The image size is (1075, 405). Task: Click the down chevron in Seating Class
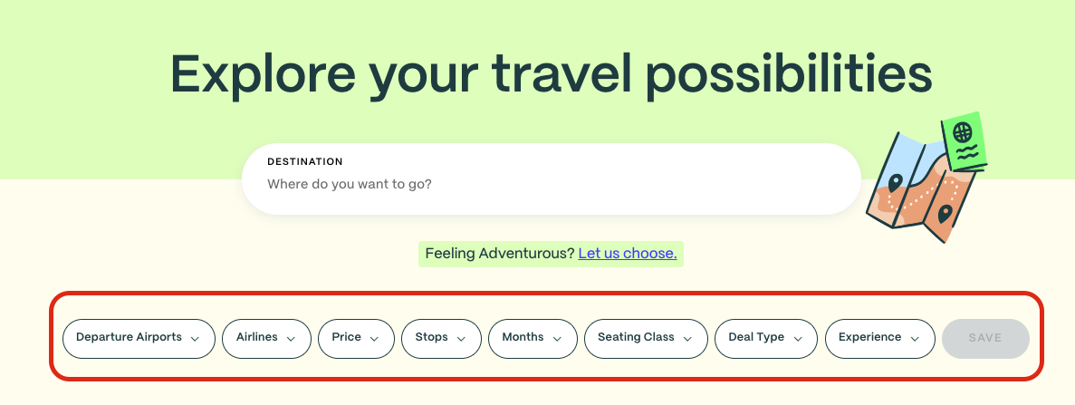pos(687,339)
